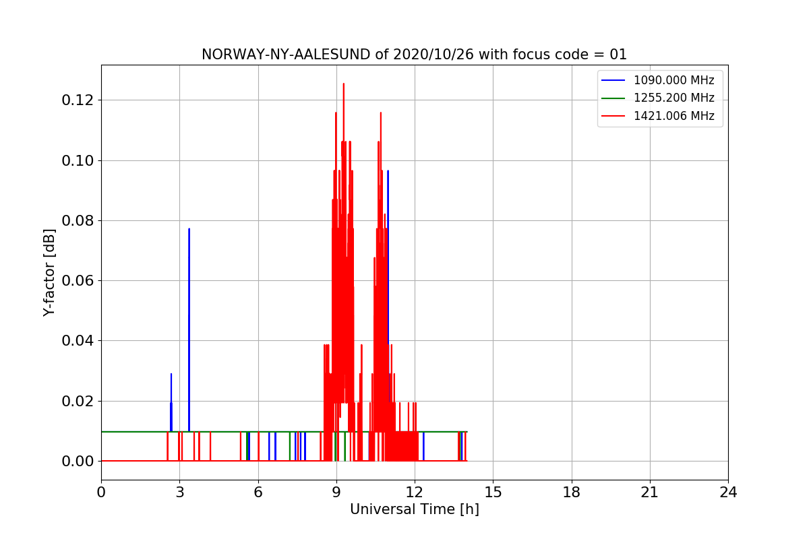The image size is (809, 539).
Task: Click the y-axis tick label 0.10
Action: click(x=77, y=161)
